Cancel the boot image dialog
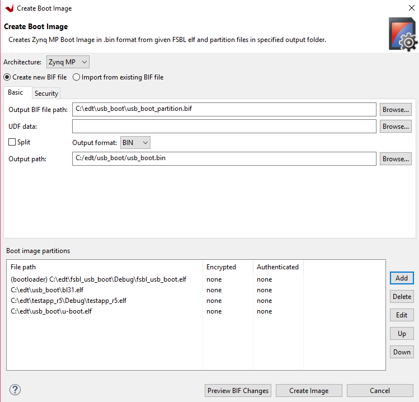Screen dimensions: 419x402 pos(380,391)
